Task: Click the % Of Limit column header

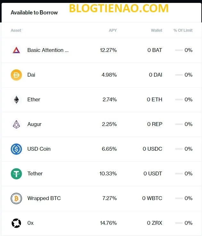Action: coord(183,30)
